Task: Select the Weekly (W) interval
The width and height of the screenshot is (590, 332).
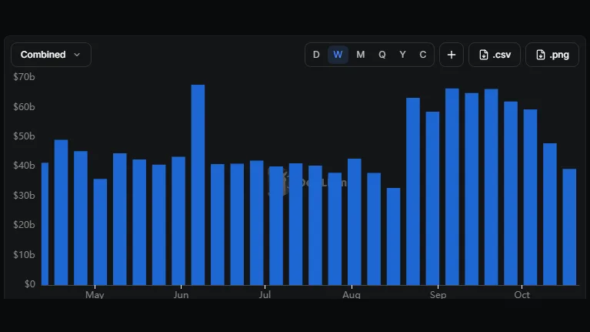Action: tap(338, 55)
